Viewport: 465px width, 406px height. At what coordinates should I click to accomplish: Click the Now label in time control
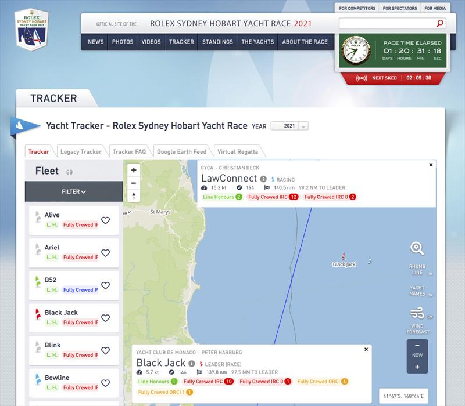(x=417, y=355)
